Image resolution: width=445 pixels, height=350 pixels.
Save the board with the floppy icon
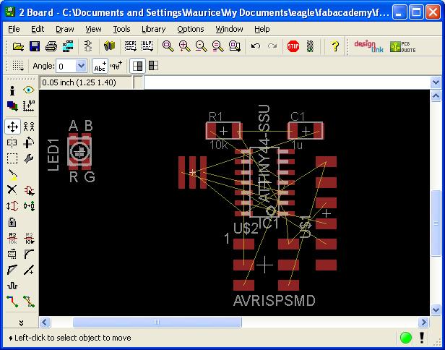pos(35,46)
